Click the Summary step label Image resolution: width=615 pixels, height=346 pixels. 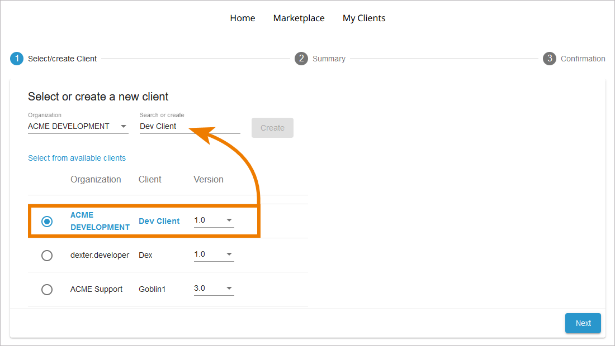[x=329, y=59]
